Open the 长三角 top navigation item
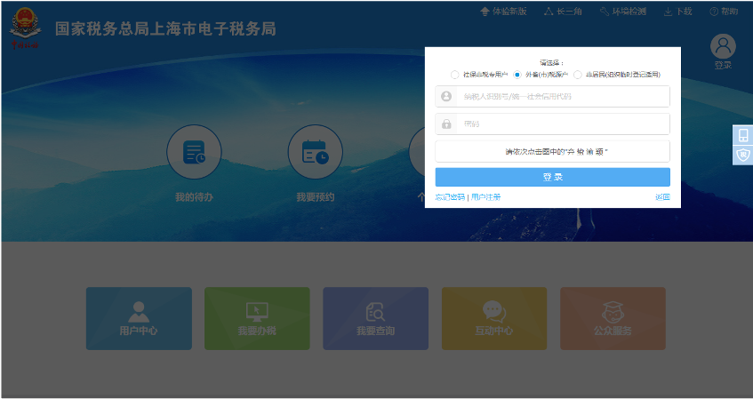Screen dimensions: 753x399 click(563, 12)
